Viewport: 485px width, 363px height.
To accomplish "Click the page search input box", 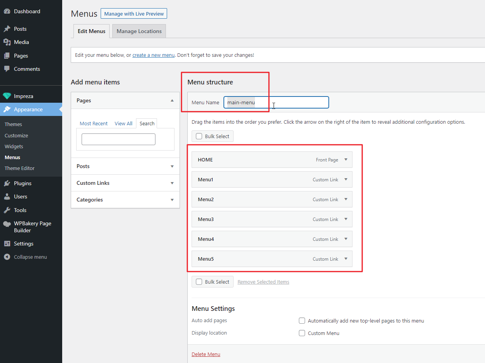I will [119, 139].
